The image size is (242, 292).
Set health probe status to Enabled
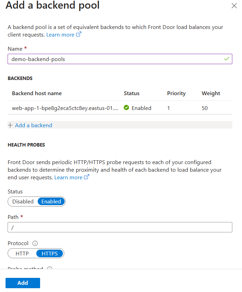pyautogui.click(x=51, y=202)
